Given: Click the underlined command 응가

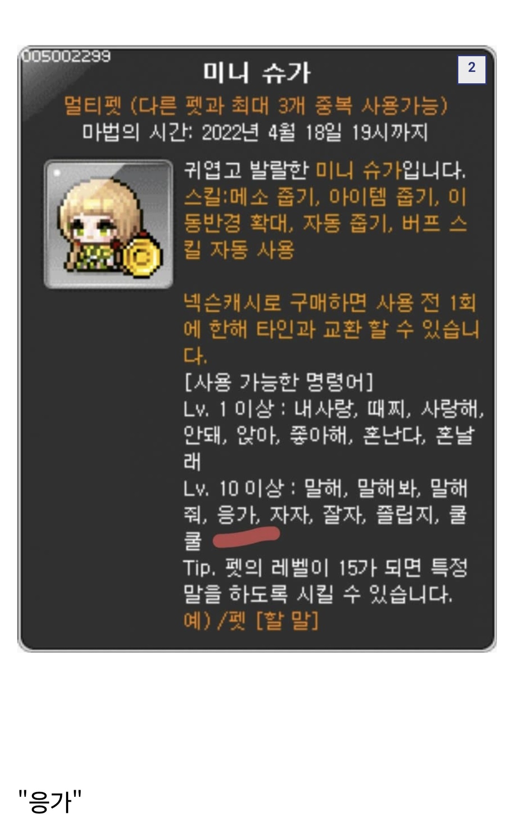Looking at the screenshot, I should (x=238, y=515).
